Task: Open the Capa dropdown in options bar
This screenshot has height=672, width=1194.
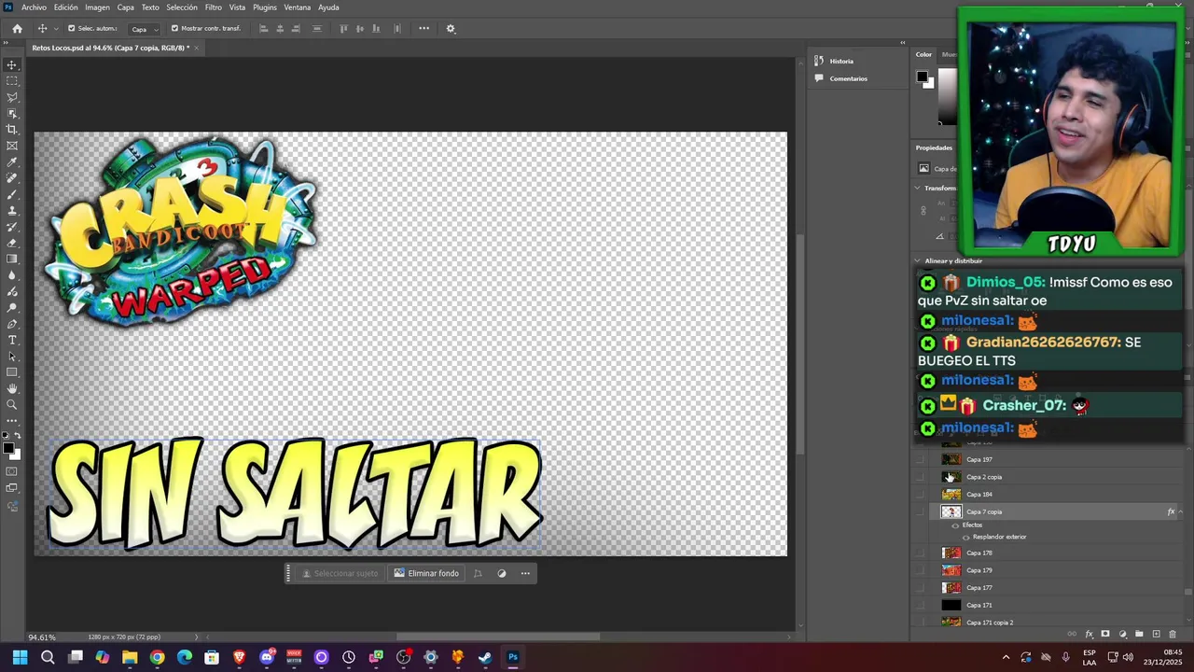Action: tap(144, 29)
